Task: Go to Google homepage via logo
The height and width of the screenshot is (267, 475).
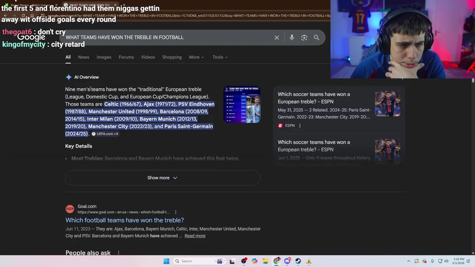Action: click(x=31, y=37)
